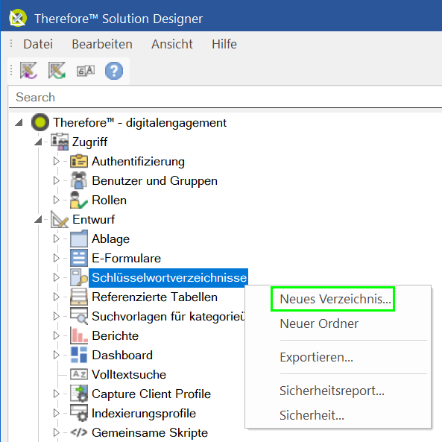Screen dimensions: 442x442
Task: Select the Indexierungsprofile tree item
Action: coord(144,413)
